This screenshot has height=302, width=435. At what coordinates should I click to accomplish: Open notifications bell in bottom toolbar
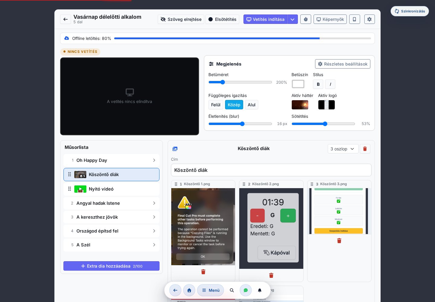[259, 290]
